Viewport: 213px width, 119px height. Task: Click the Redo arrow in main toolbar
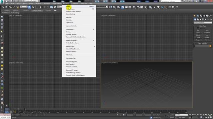point(6,7)
